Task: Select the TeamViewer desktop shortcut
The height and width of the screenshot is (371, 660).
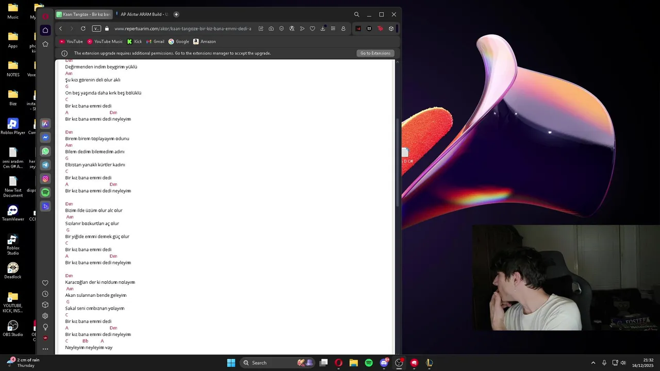Action: pyautogui.click(x=13, y=213)
